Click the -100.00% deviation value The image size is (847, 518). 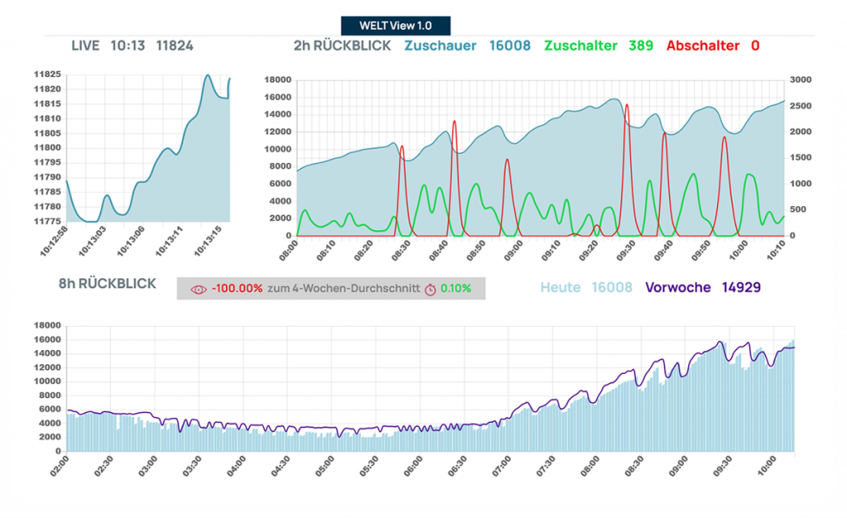[x=237, y=289]
